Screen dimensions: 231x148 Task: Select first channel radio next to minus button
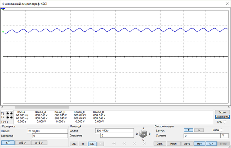114,144
